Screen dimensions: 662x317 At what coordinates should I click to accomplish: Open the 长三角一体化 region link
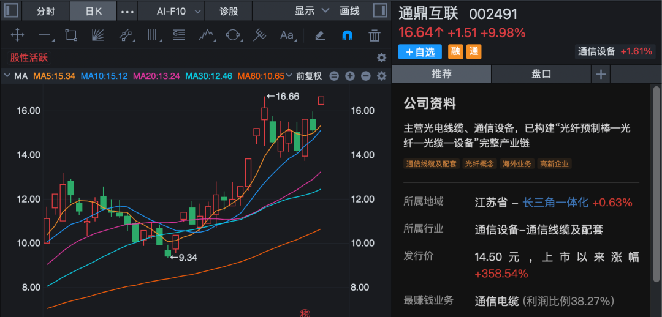tap(555, 203)
